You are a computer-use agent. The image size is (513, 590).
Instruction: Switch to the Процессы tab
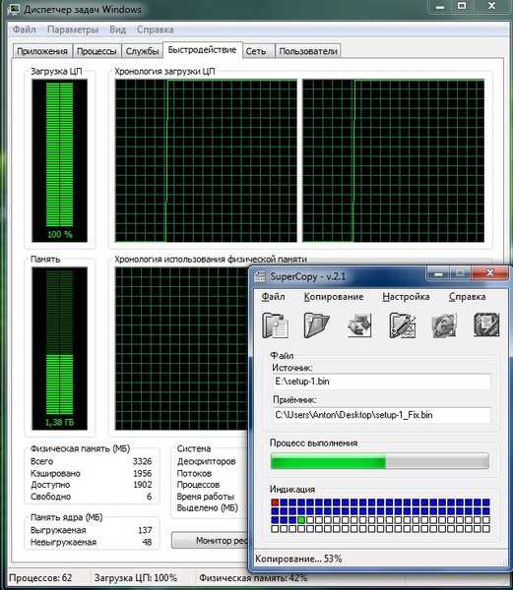tap(96, 51)
